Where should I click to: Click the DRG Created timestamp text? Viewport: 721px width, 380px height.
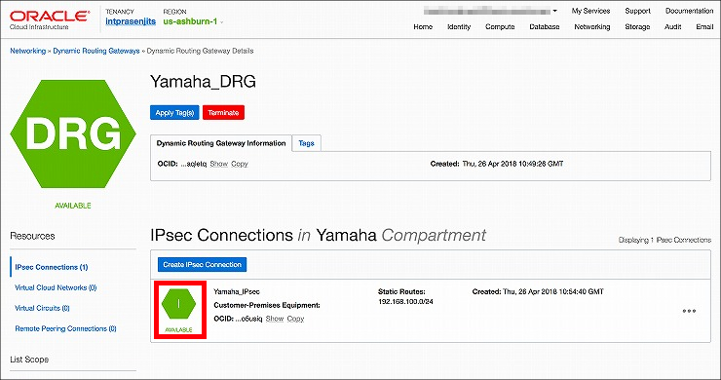point(497,164)
